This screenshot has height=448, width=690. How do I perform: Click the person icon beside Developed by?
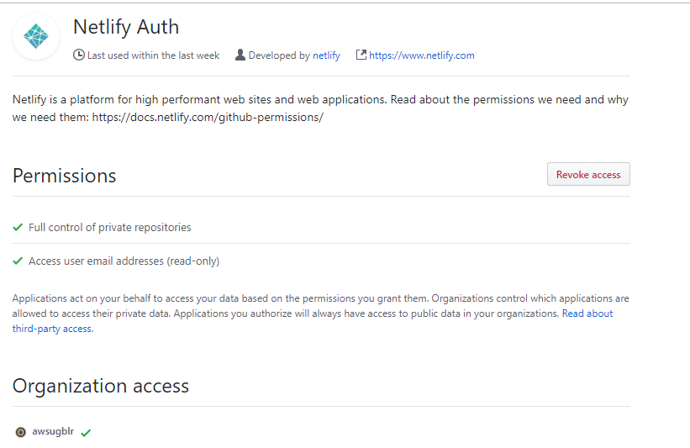[x=240, y=55]
